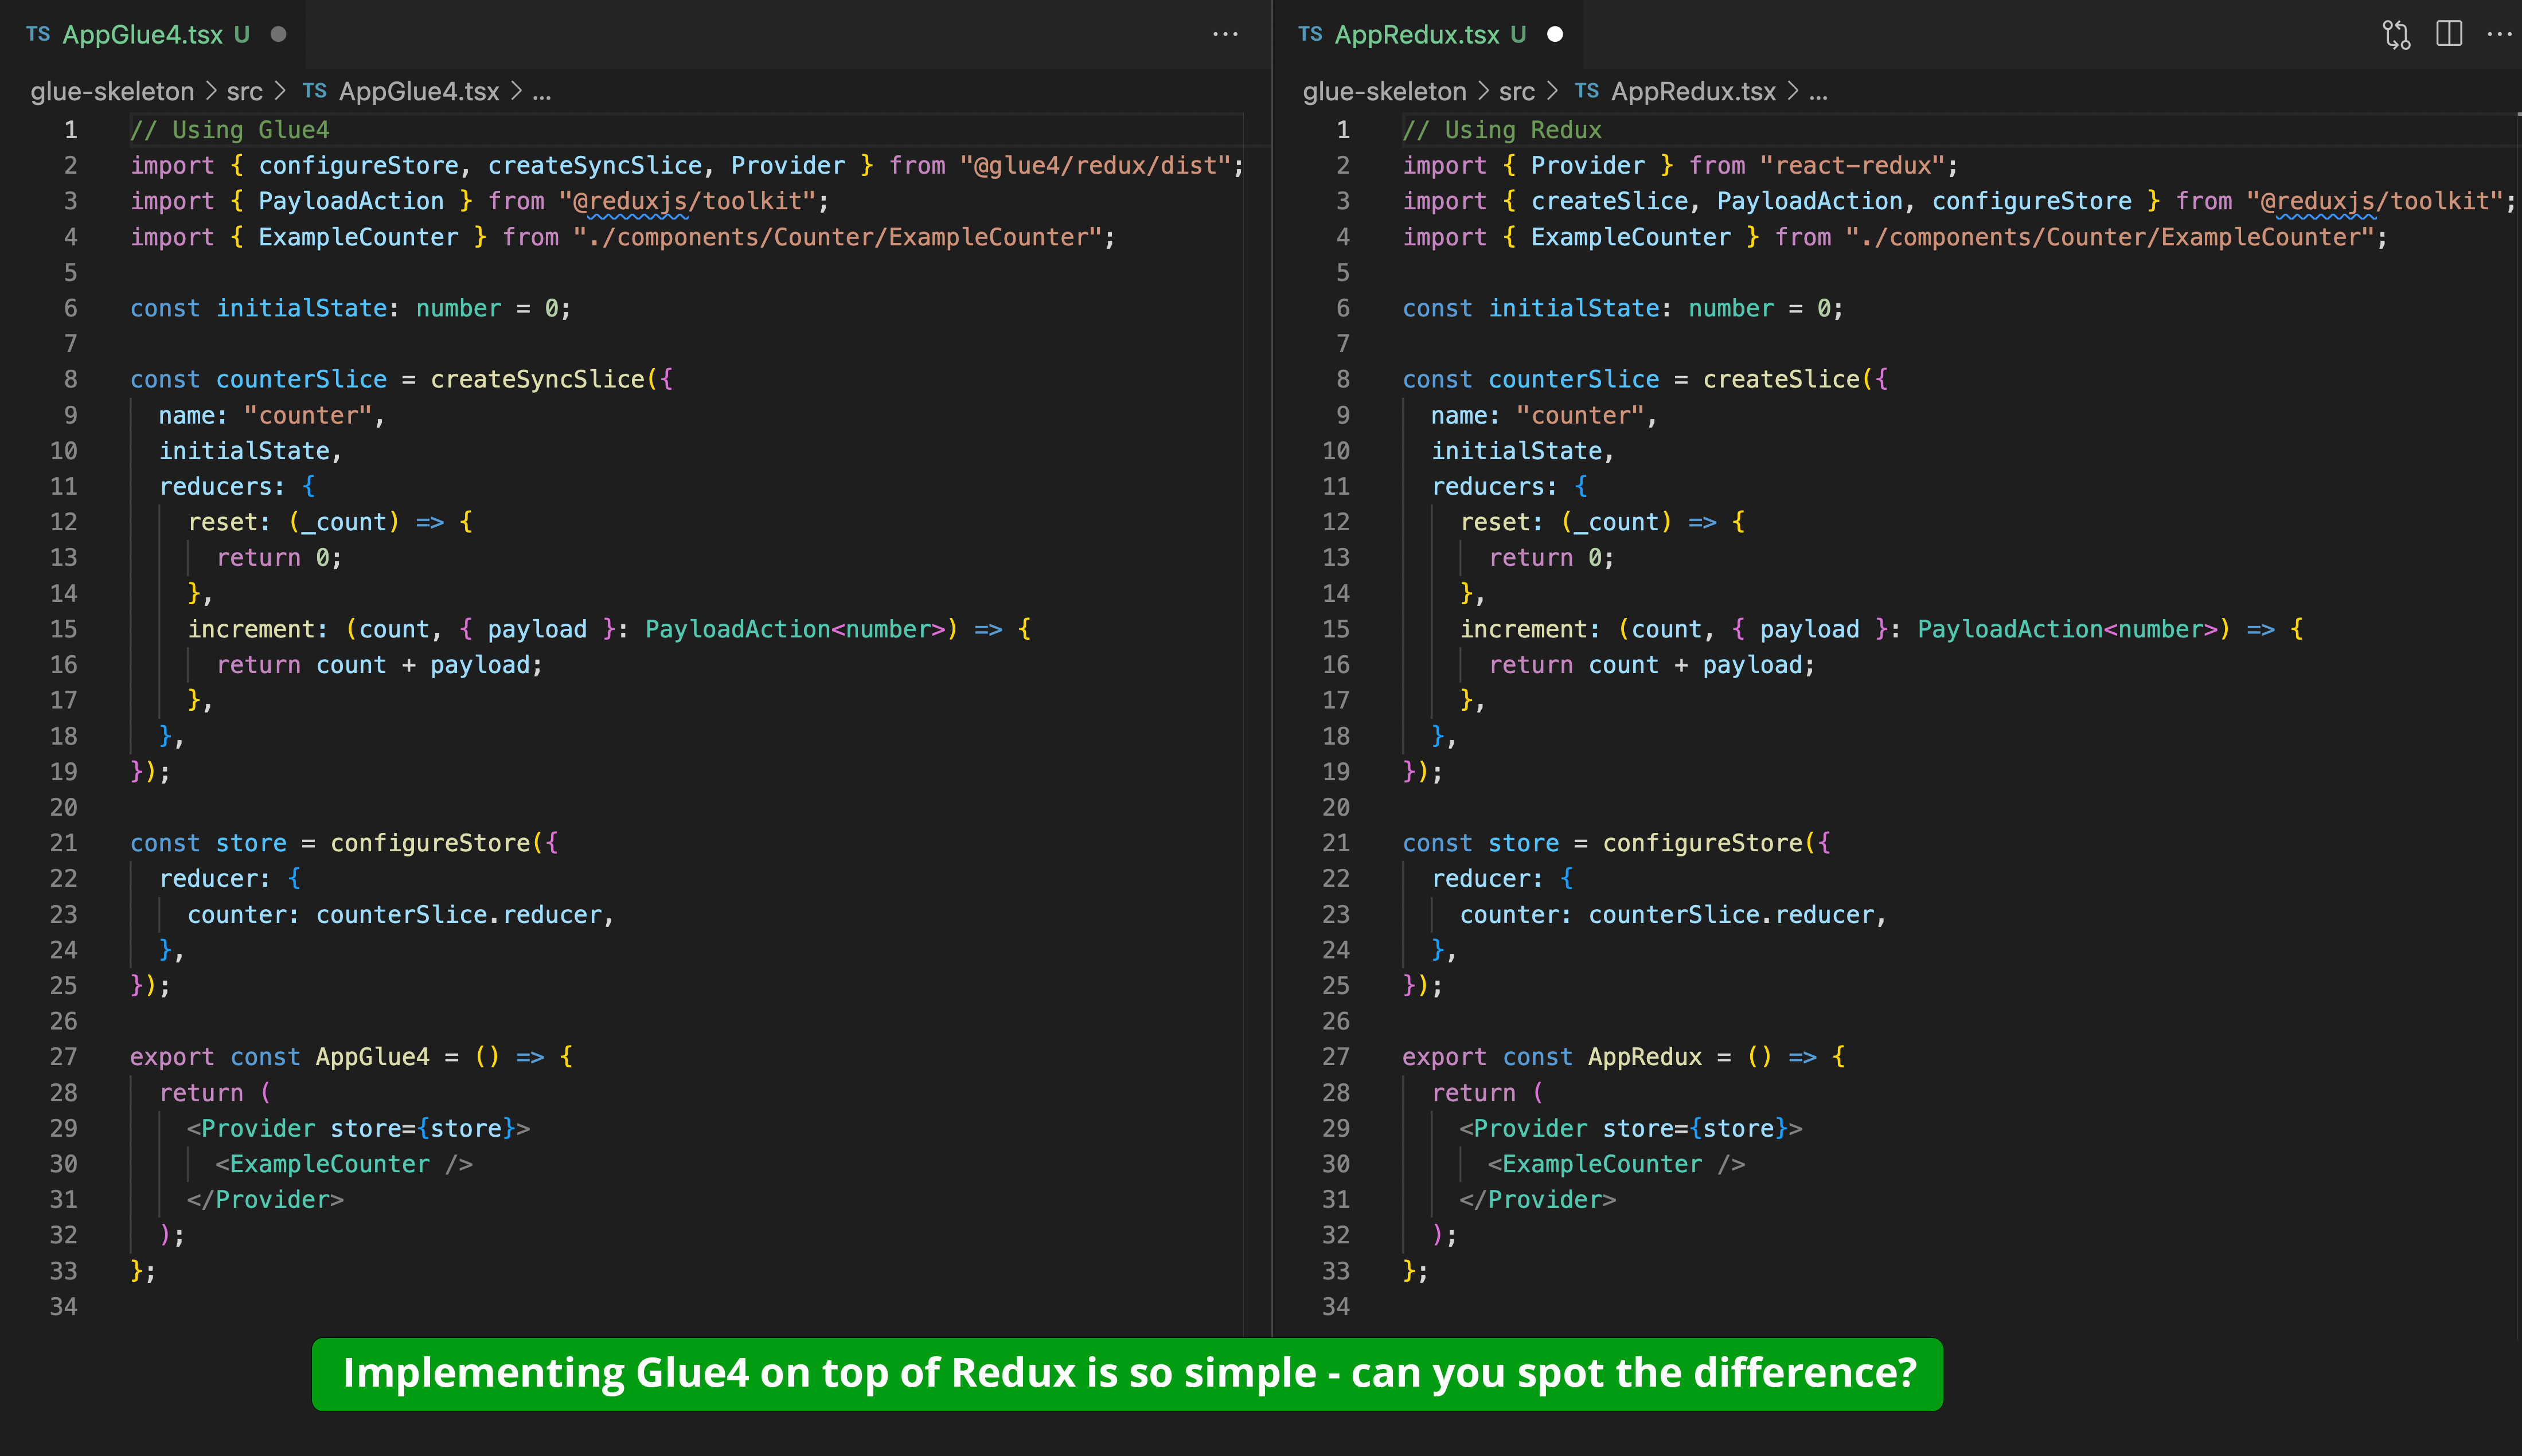Click 'PayloadAction<number>' type in AppGlue4
This screenshot has width=2522, height=1456.
[x=795, y=629]
